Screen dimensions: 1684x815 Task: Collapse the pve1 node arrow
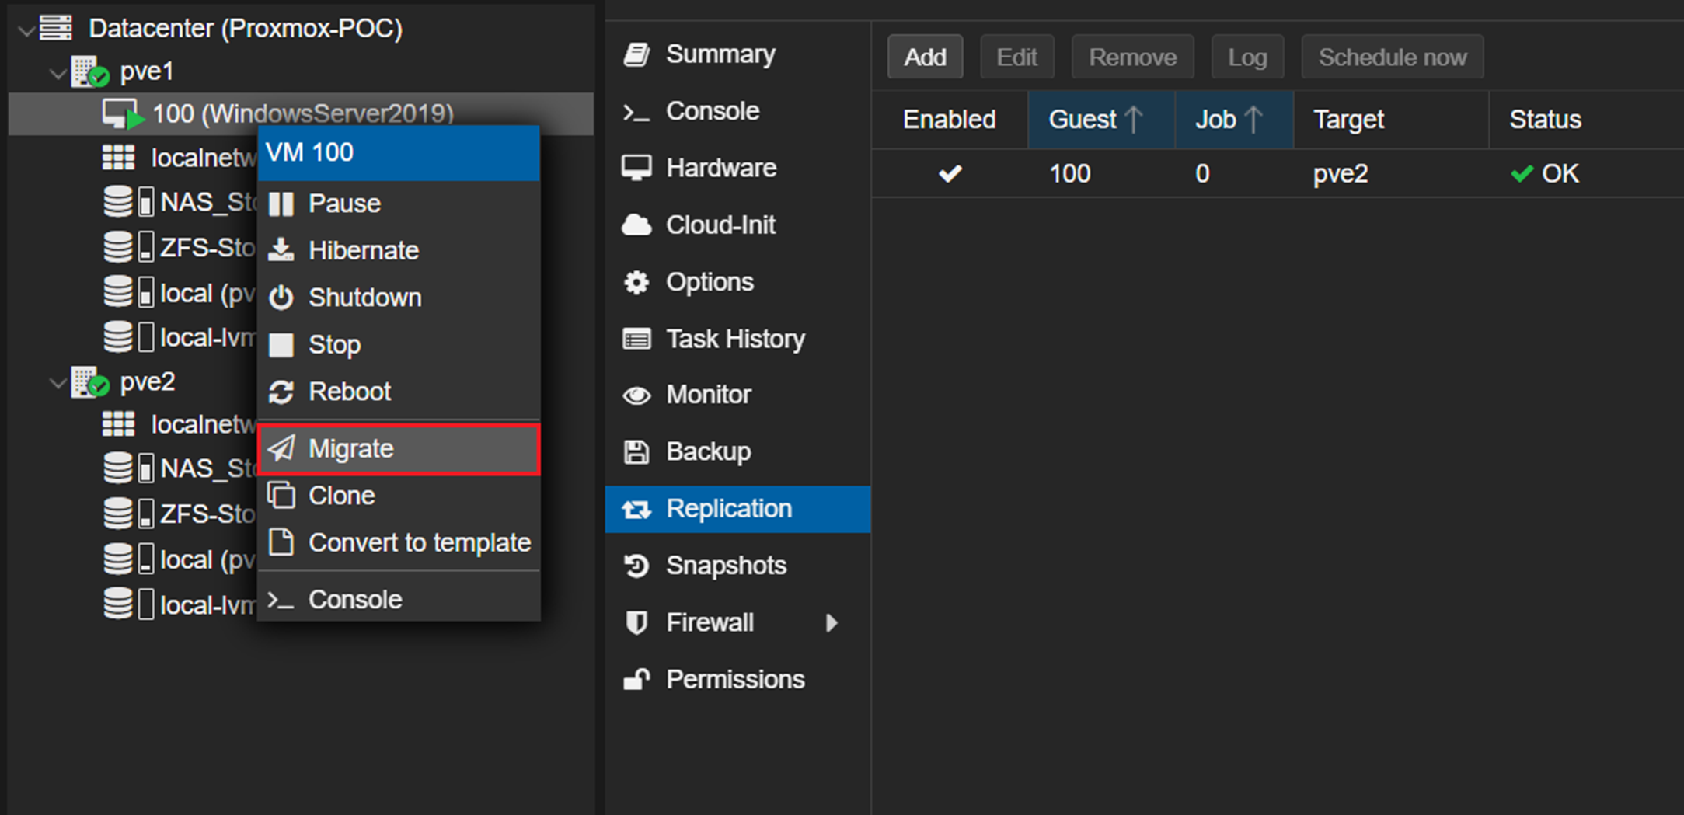tap(57, 74)
